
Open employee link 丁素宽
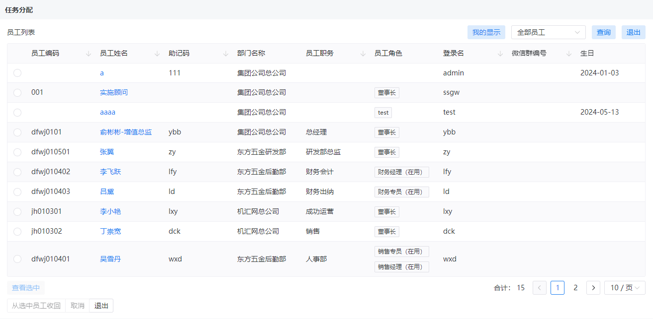coord(110,232)
